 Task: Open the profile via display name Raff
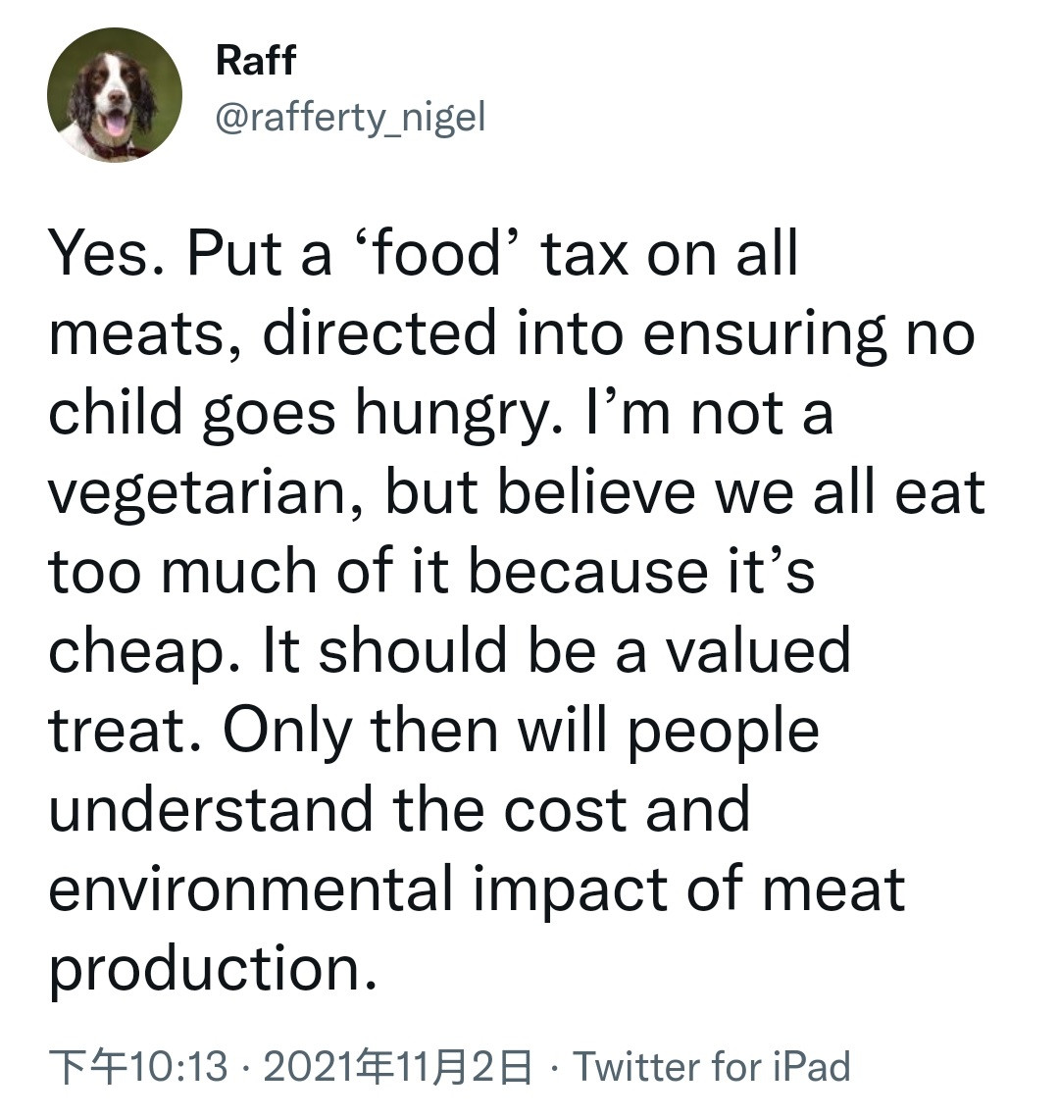tap(255, 61)
